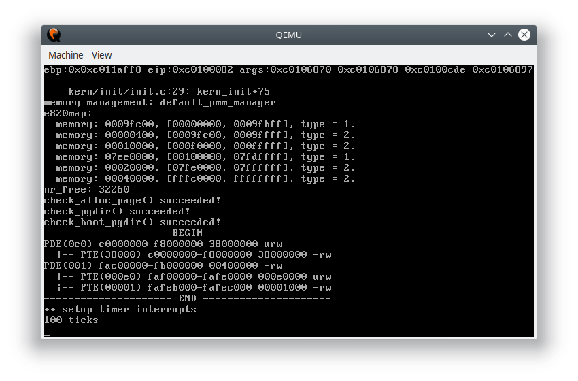The image size is (578, 381).
Task: Click memory row with size 0009fc00
Action: 205,125
